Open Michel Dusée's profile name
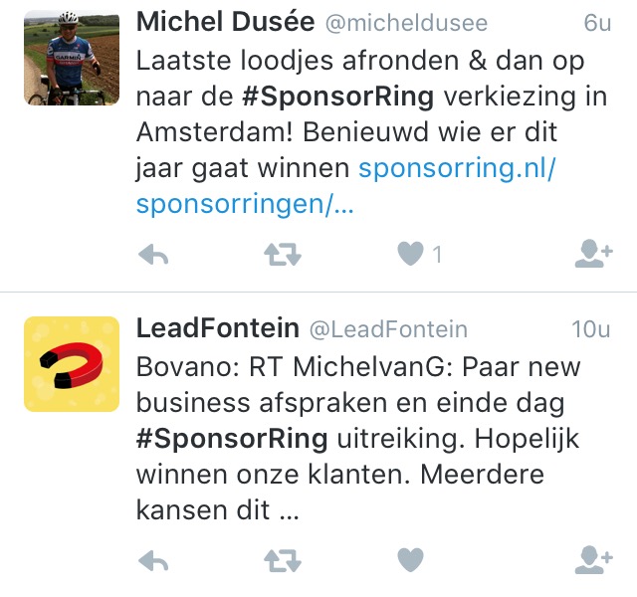Image resolution: width=637 pixels, height=597 pixels. tap(226, 22)
